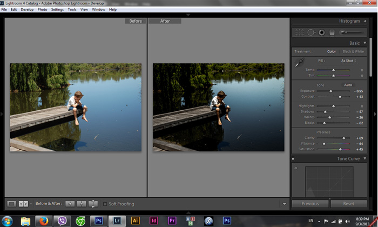Click the Previous button
Image resolution: width=378 pixels, height=227 pixels.
tap(310, 204)
